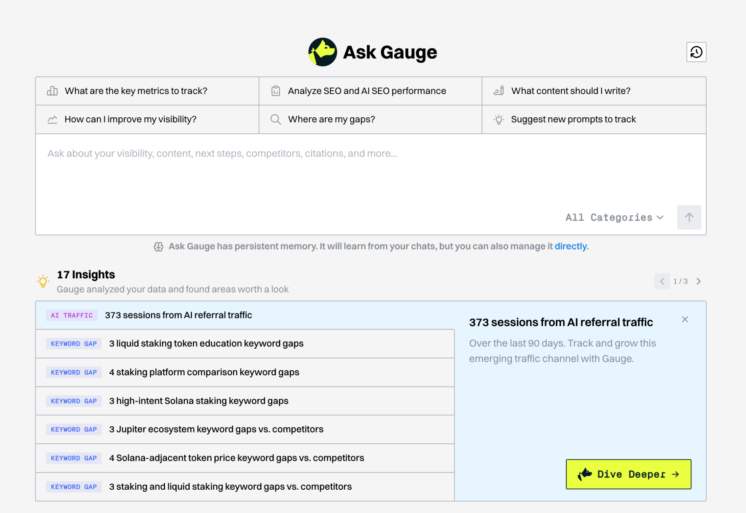This screenshot has width=746, height=513.
Task: Click lightbulb icon for suggesting new prompts
Action: coord(499,120)
